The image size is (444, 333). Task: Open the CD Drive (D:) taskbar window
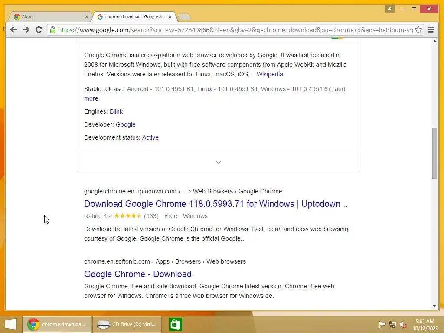click(127, 324)
